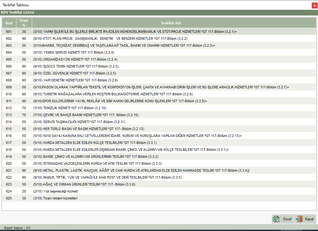This screenshot has height=231, width=318.
Task: Click the rate cell 90 in row 606
Action: tap(24, 66)
